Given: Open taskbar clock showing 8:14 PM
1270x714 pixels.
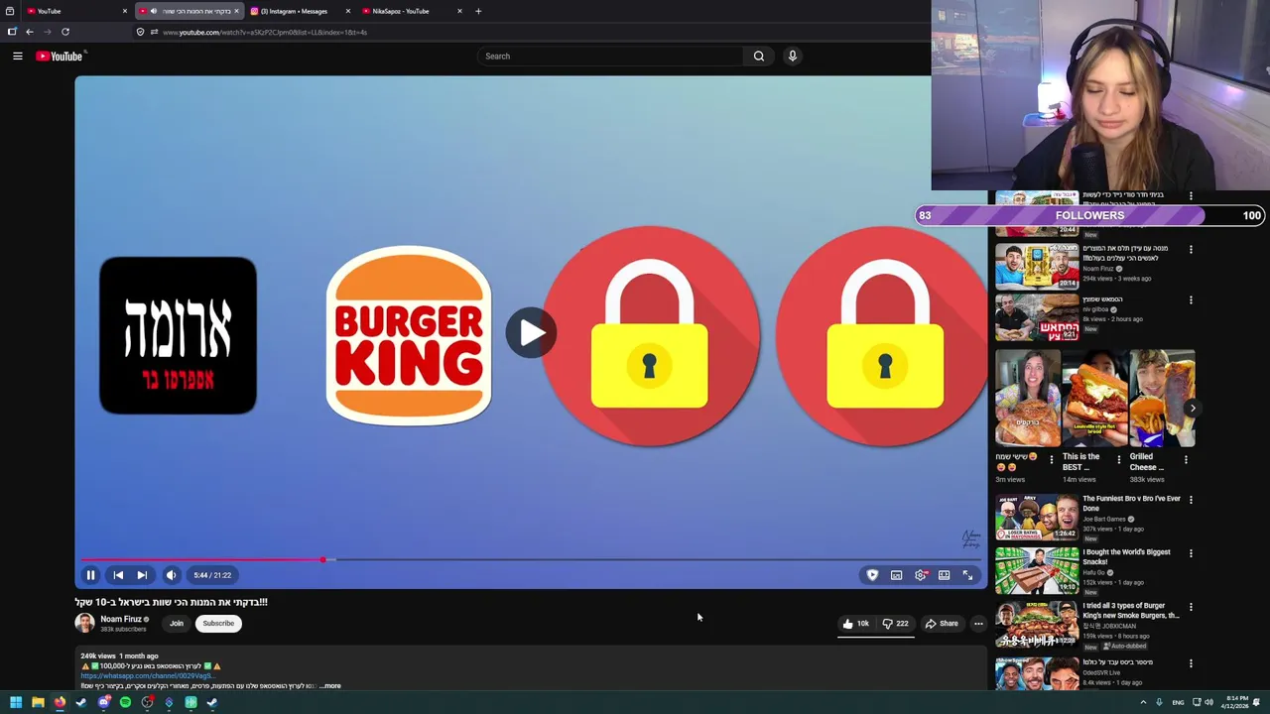Looking at the screenshot, I should coord(1236,702).
